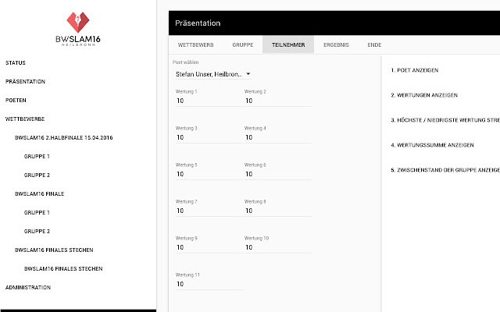Focus the Wertung 7 input field
Viewport: 500px width, 312px height.
[x=209, y=211]
